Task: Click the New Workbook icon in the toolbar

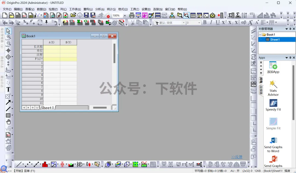Action: click(x=18, y=15)
